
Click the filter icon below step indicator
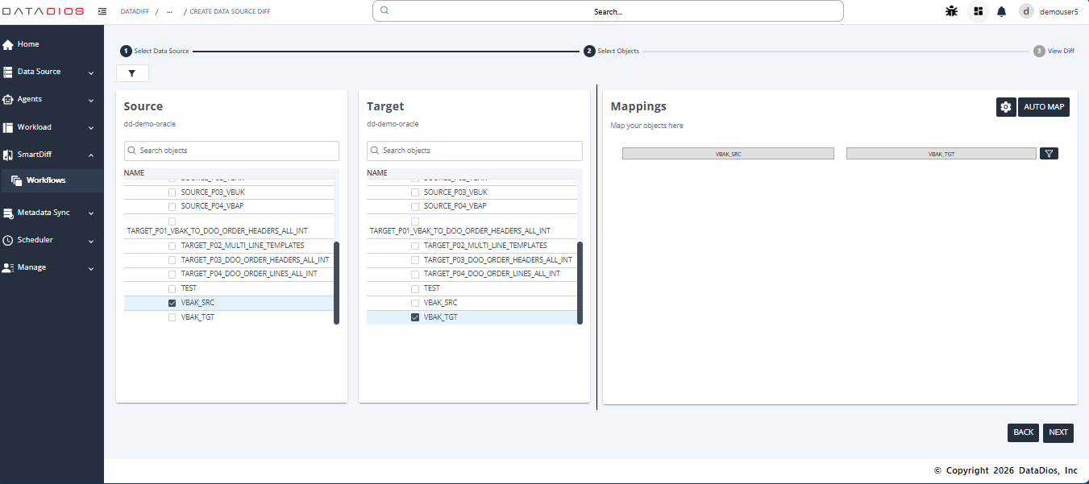132,73
